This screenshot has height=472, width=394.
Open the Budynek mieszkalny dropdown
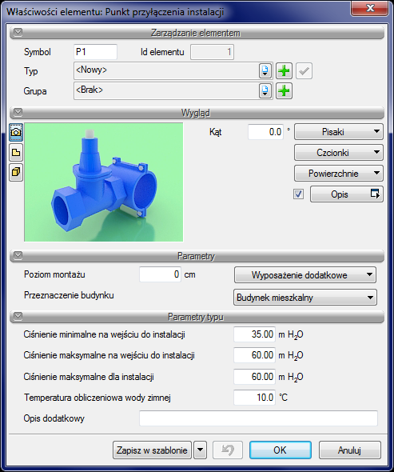point(305,298)
